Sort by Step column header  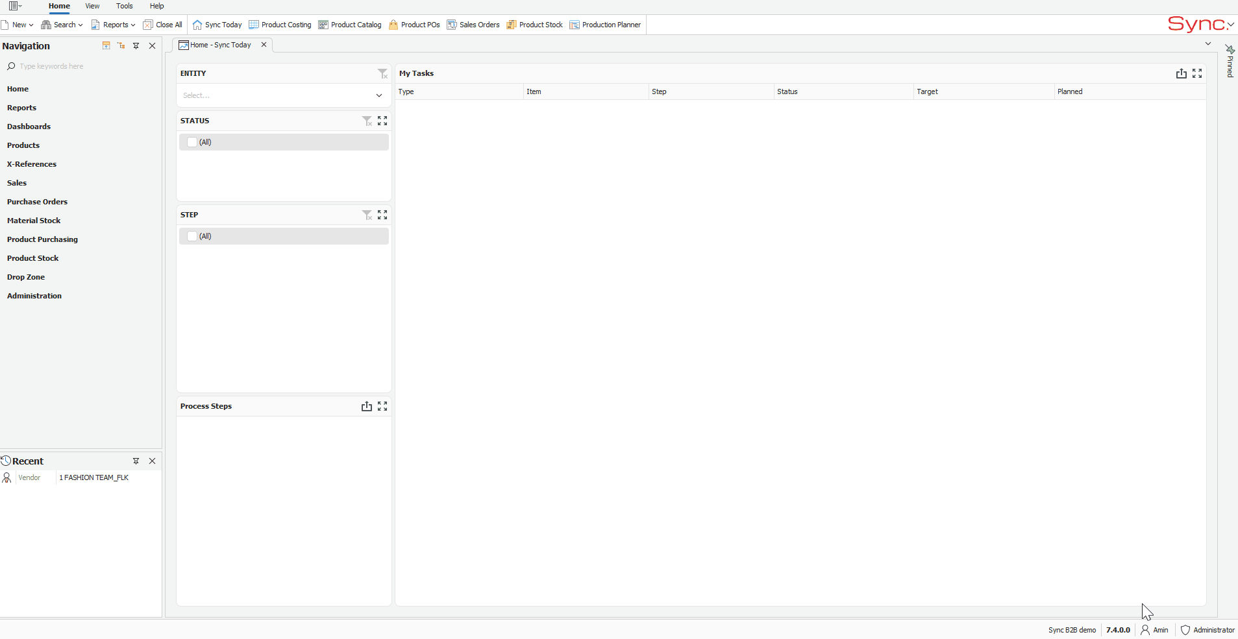pos(712,91)
